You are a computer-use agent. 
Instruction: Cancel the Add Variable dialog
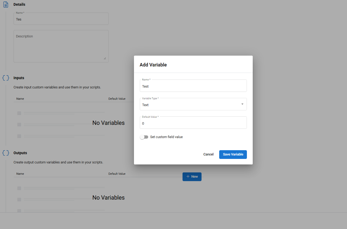208,155
